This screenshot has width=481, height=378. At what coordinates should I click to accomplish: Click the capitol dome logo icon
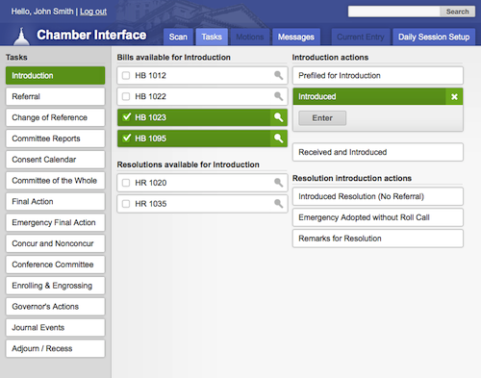click(x=21, y=36)
